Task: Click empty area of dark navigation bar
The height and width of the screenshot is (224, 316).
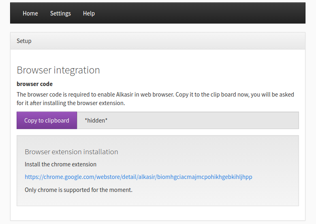Action: 203,13
